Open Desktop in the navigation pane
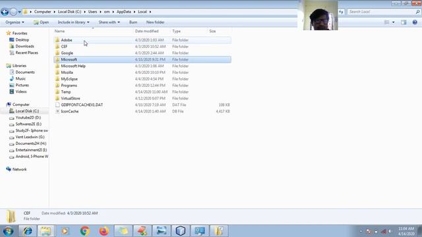Viewport: 422px width, 237px height. 22,39
